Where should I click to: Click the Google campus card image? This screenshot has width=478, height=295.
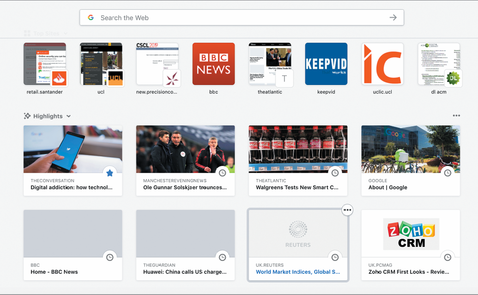[x=411, y=149]
